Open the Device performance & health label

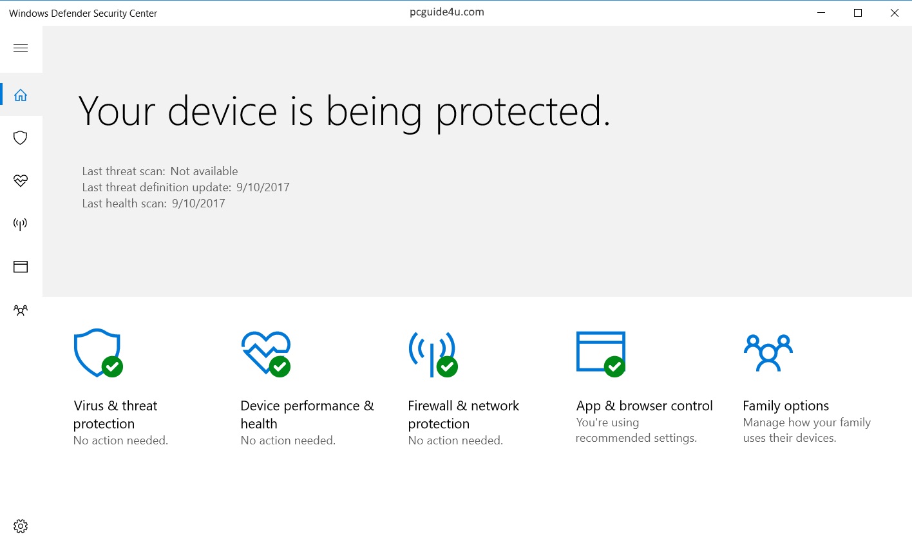click(307, 415)
